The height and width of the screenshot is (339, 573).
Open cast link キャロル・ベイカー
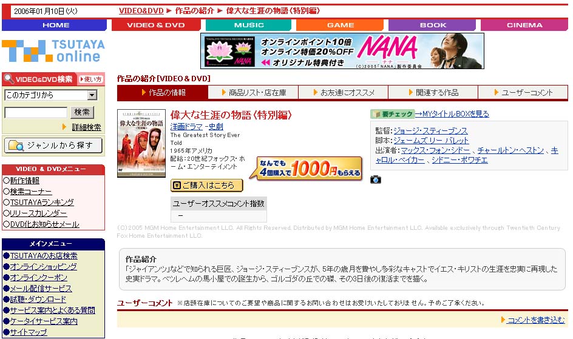point(400,160)
